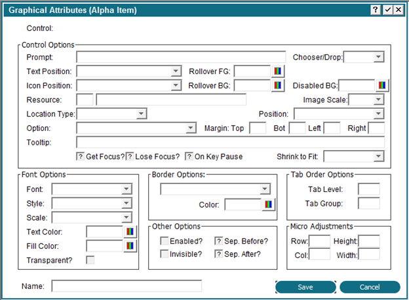Click the Margin Bot field
Image resolution: width=409 pixels, height=300 pixels.
click(297, 128)
